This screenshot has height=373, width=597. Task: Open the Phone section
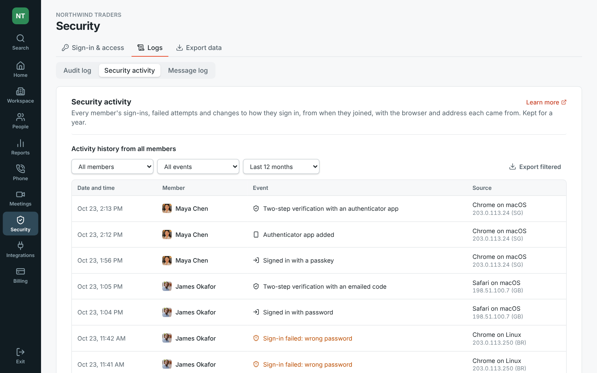pyautogui.click(x=21, y=173)
